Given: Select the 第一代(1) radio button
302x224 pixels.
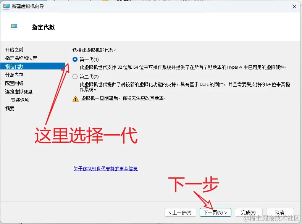Looking at the screenshot, I should coord(75,60).
